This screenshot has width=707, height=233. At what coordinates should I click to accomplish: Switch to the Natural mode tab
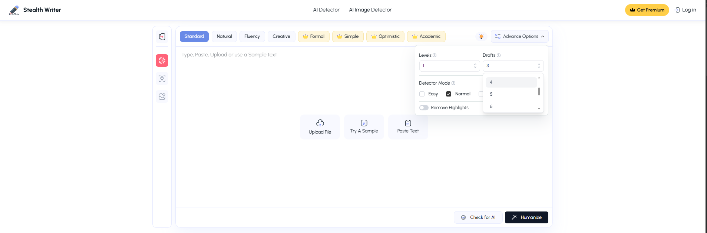(224, 36)
